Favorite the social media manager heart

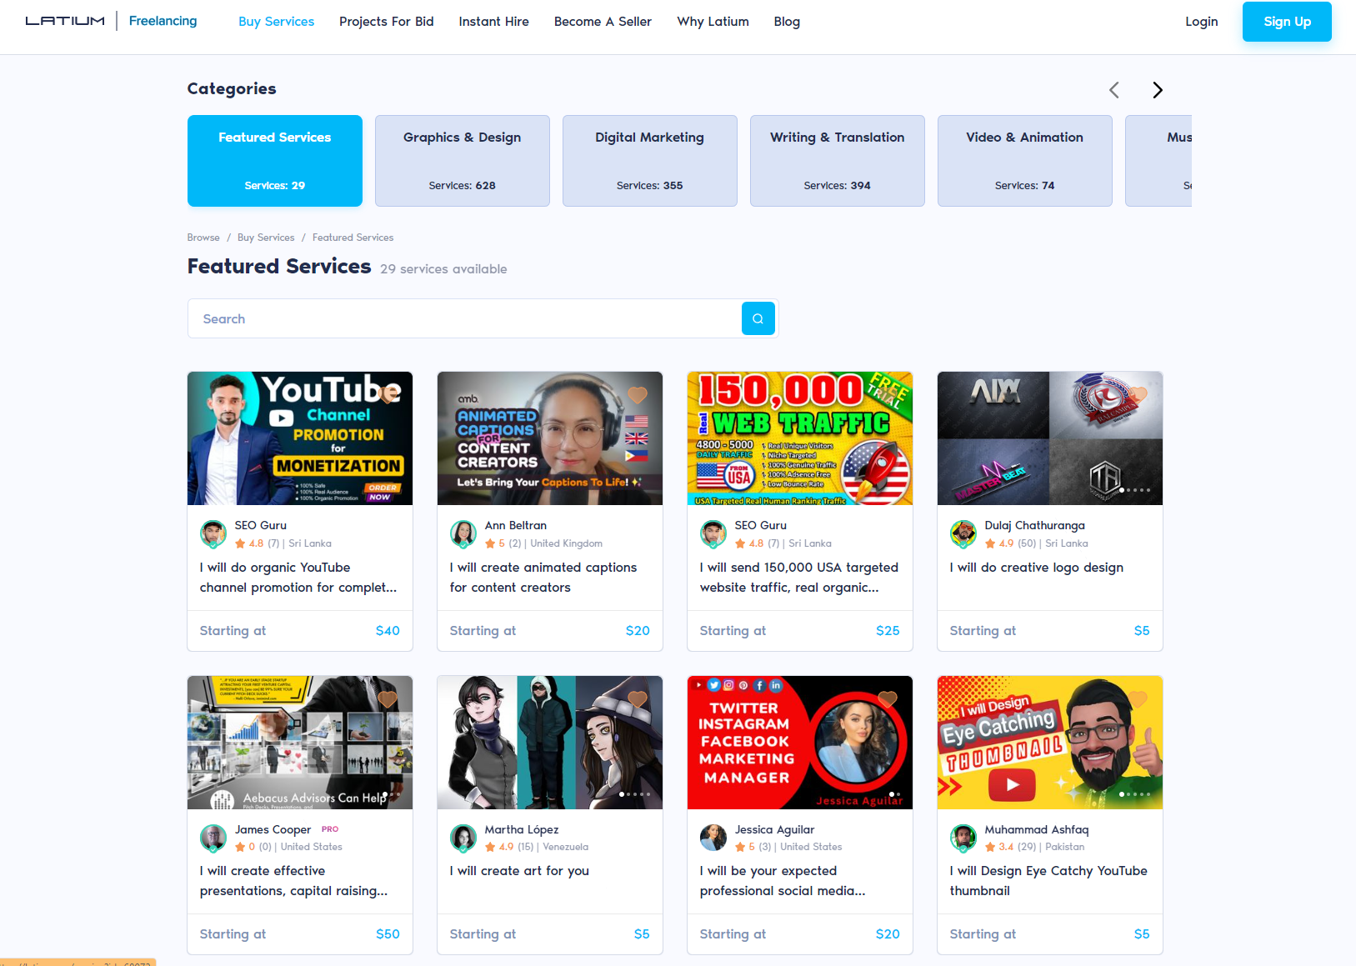click(888, 698)
